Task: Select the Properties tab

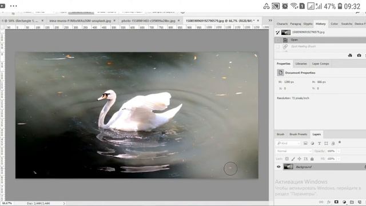Action: point(284,64)
